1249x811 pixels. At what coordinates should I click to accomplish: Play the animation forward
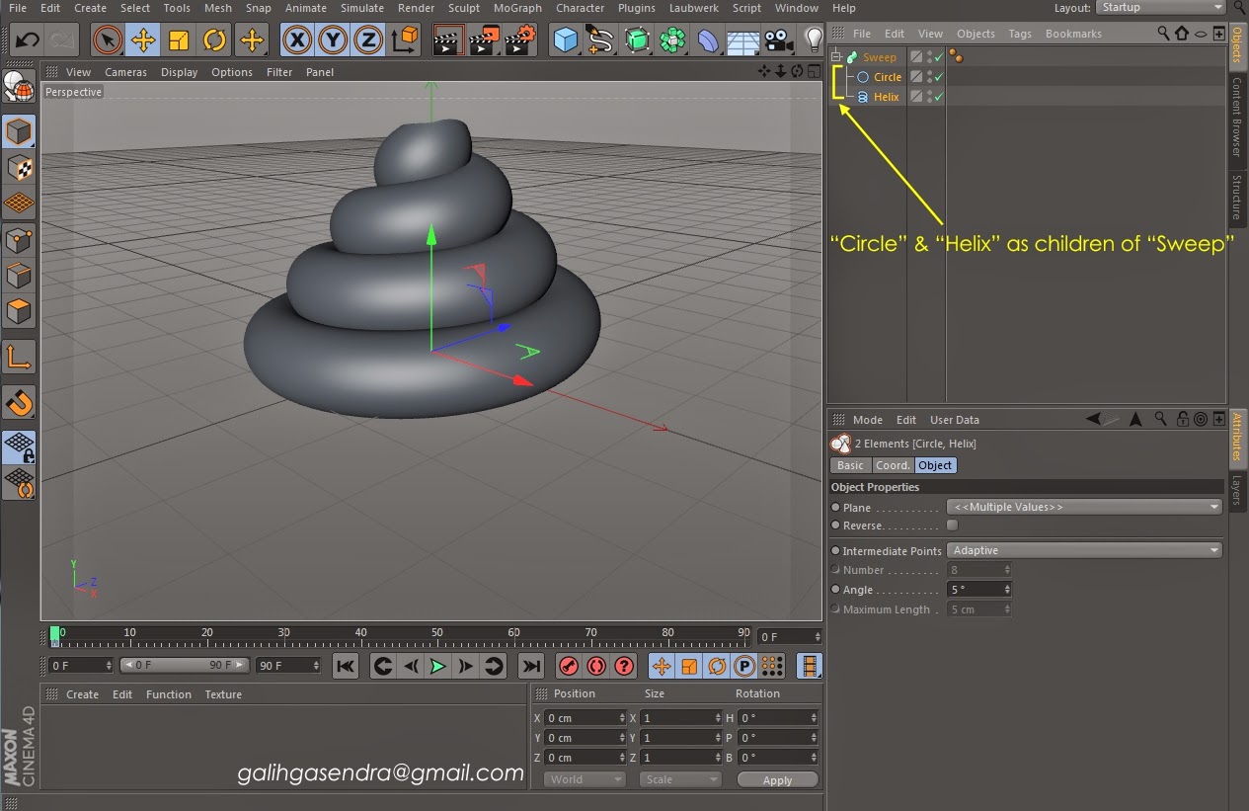(437, 666)
